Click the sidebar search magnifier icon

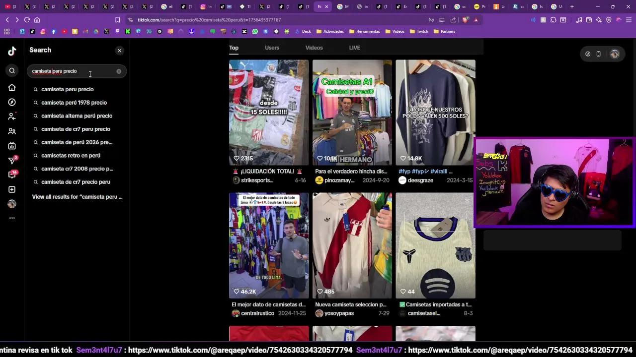(x=12, y=71)
